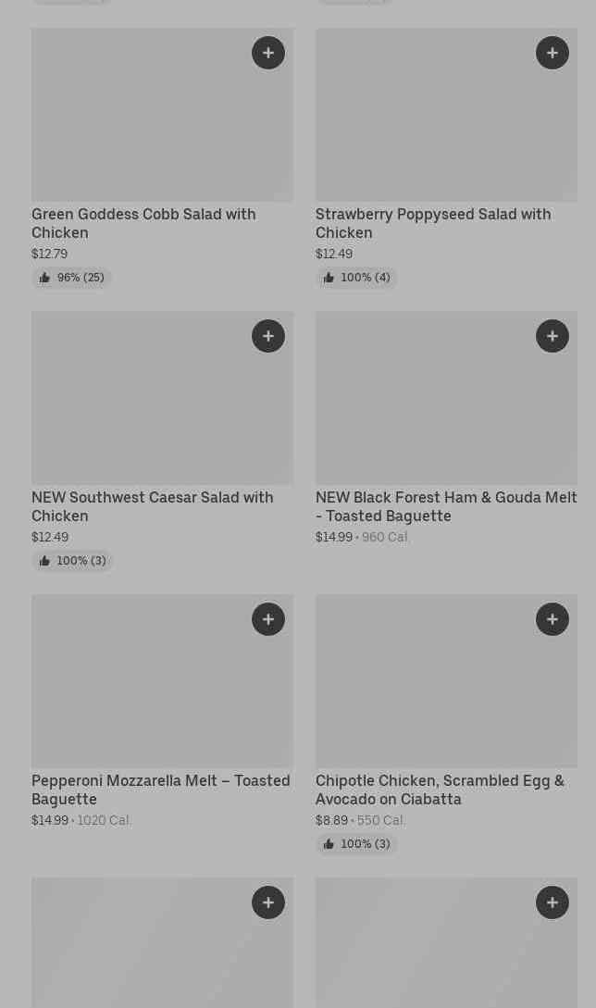Screen dimensions: 596x1008
Task: Open Strawberry Poppyseed Salad with Chicken title
Action: click(x=433, y=223)
